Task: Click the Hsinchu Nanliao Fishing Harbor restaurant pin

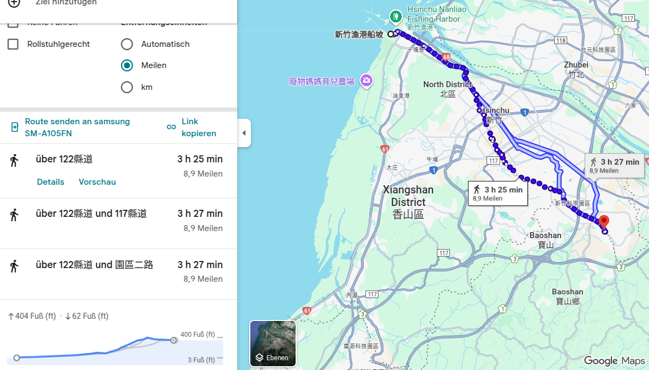Action: click(396, 16)
